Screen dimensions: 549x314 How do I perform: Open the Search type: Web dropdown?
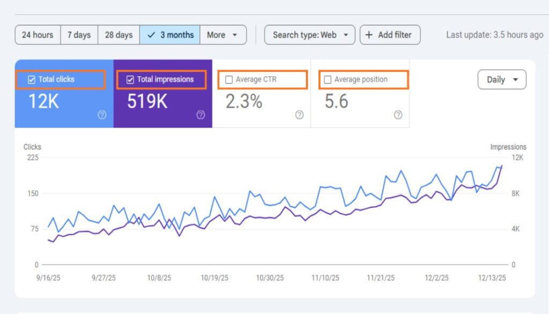pyautogui.click(x=310, y=35)
